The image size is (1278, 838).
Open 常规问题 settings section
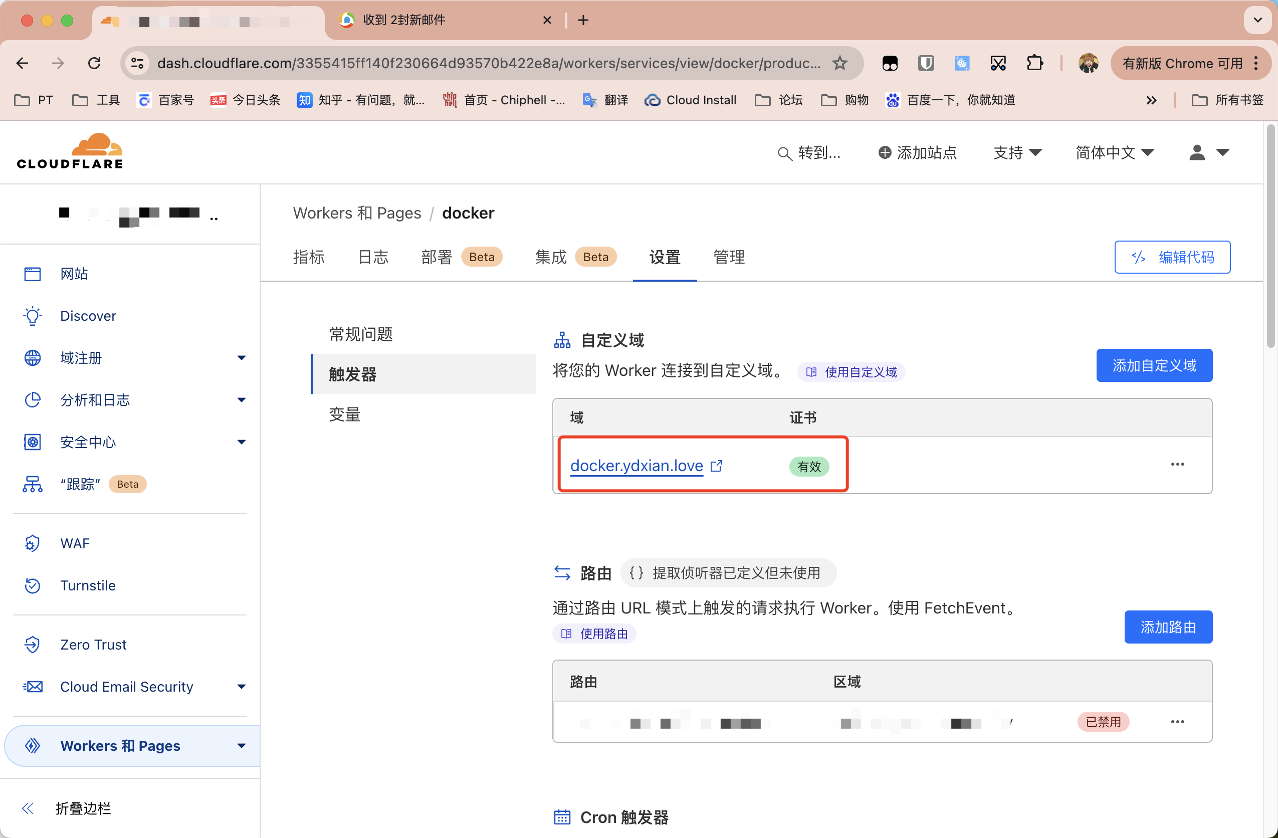(361, 334)
